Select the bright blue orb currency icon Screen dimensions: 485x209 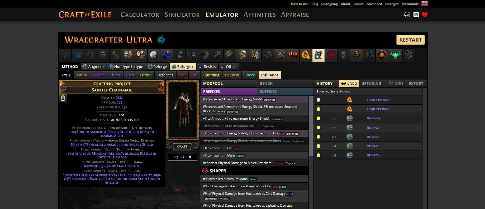167,55
